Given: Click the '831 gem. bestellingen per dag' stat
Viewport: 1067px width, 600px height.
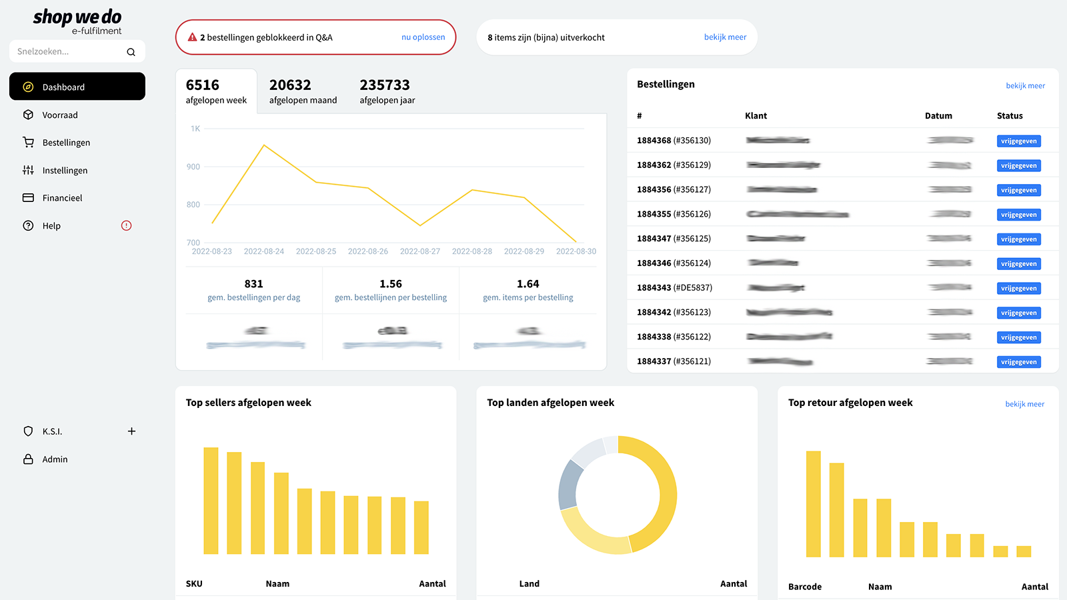Looking at the screenshot, I should point(254,290).
